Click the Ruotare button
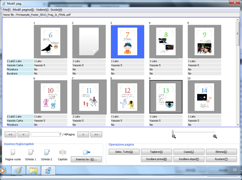The image size is (242, 180). click(x=221, y=159)
